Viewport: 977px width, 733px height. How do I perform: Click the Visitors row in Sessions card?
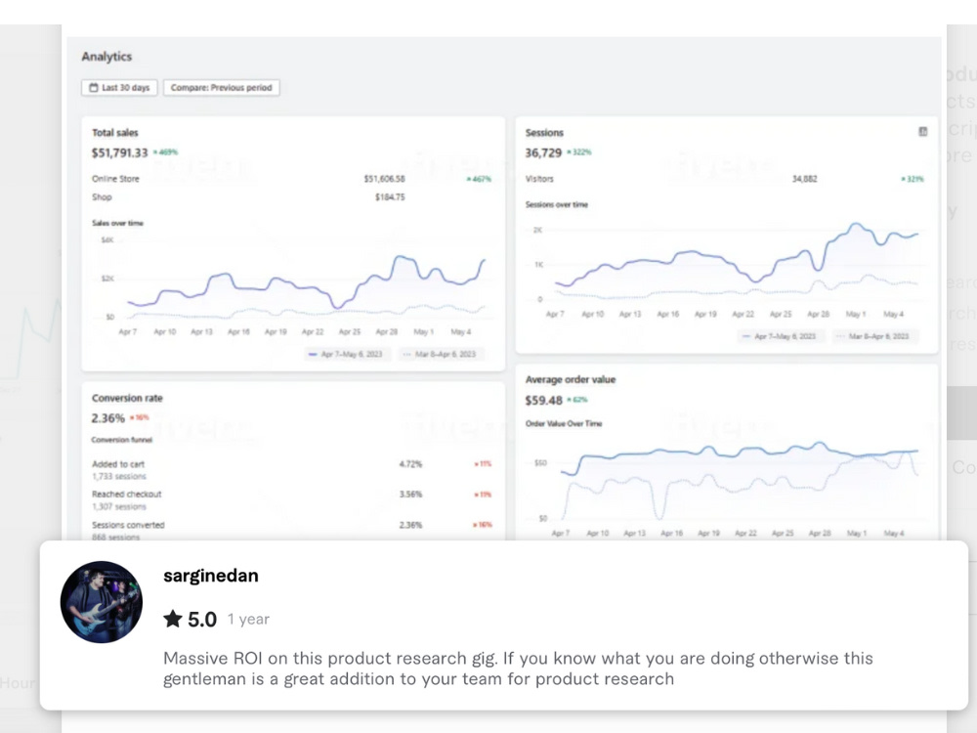[725, 179]
